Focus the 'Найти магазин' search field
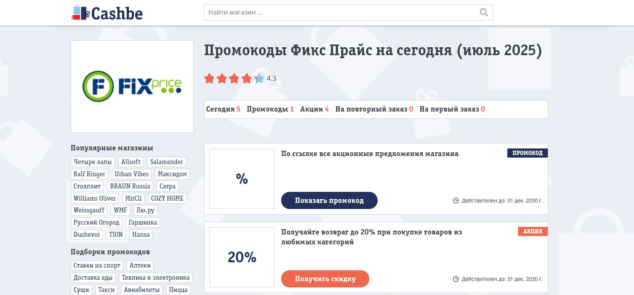Screen dimensions: 634x295 (x=348, y=13)
